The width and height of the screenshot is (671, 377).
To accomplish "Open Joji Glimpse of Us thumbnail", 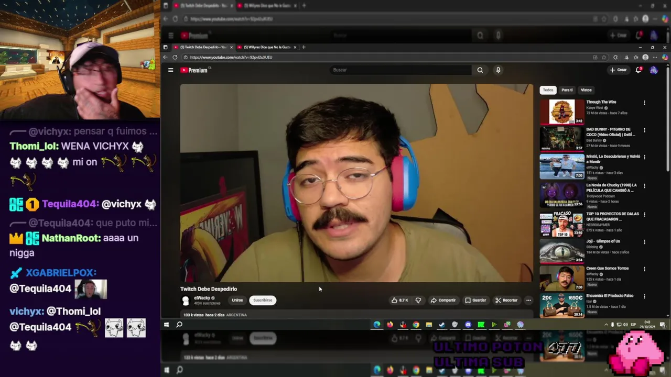I will pyautogui.click(x=562, y=251).
